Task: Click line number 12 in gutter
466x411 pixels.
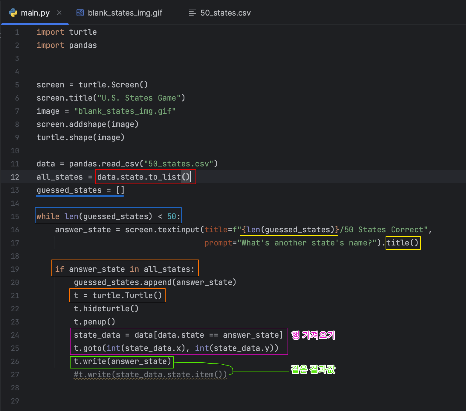Action: [x=15, y=177]
